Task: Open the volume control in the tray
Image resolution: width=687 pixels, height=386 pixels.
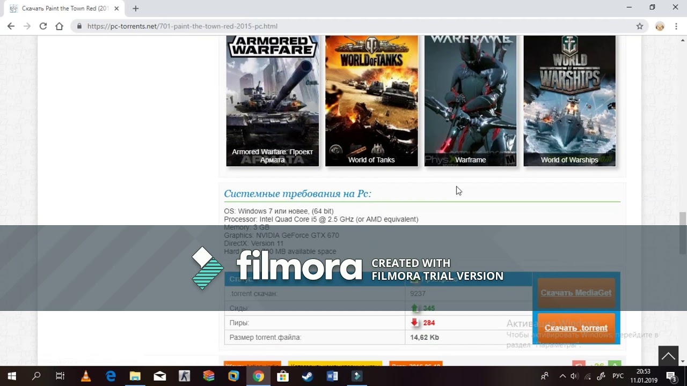Action: pos(574,376)
